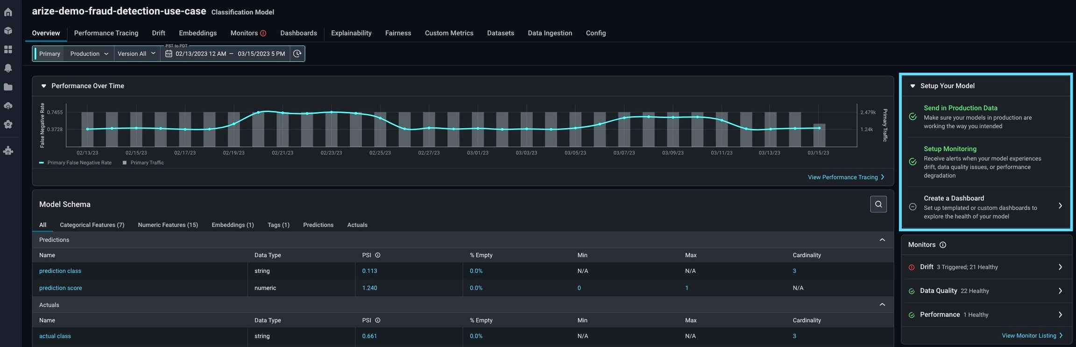Image resolution: width=1076 pixels, height=347 pixels.
Task: Open the actual class feature link
Action: [x=55, y=336]
